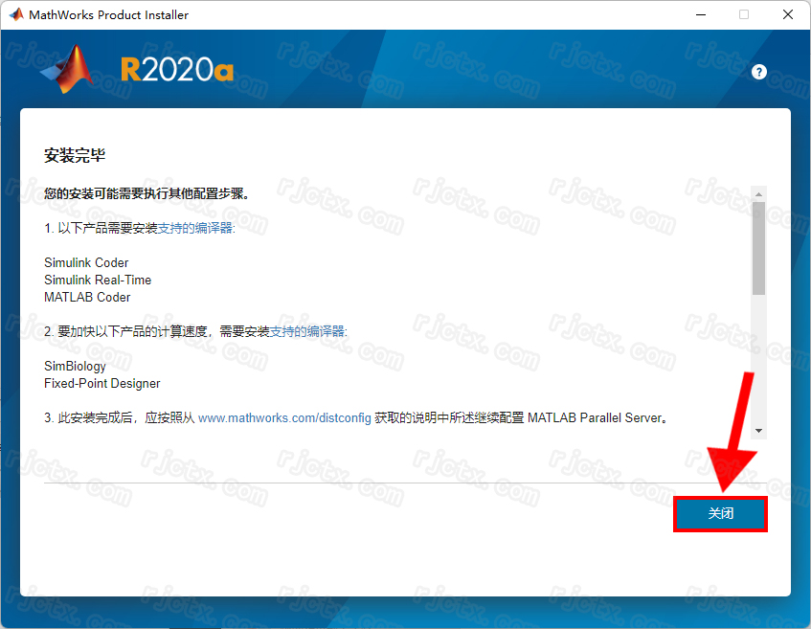Click the SimBiology product name
811x629 pixels.
tap(75, 366)
